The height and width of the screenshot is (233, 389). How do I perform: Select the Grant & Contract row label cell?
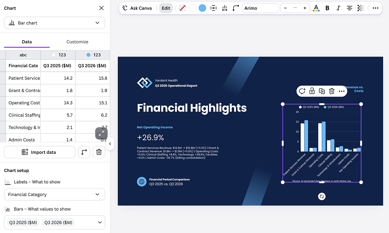coord(23,90)
